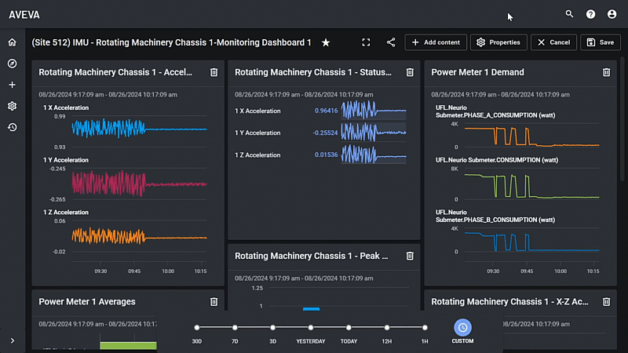This screenshot has height=353, width=628.
Task: Open the compass Explore icon in sidebar
Action: [12, 64]
